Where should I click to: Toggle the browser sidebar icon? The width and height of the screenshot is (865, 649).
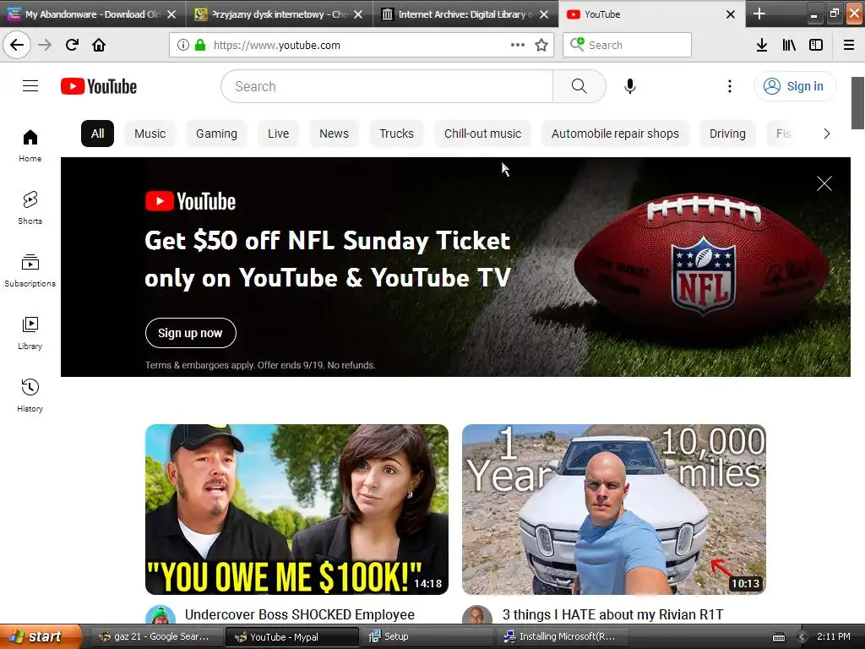point(816,45)
